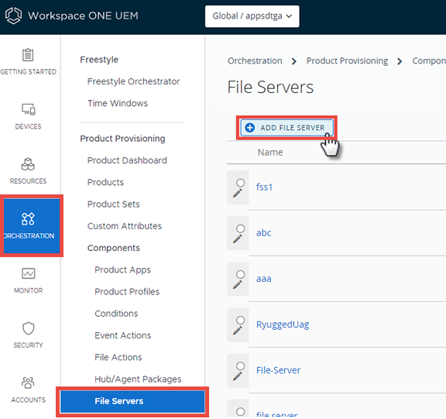This screenshot has height=419, width=446.
Task: Open Custom Attributes menu item
Action: coord(125,226)
